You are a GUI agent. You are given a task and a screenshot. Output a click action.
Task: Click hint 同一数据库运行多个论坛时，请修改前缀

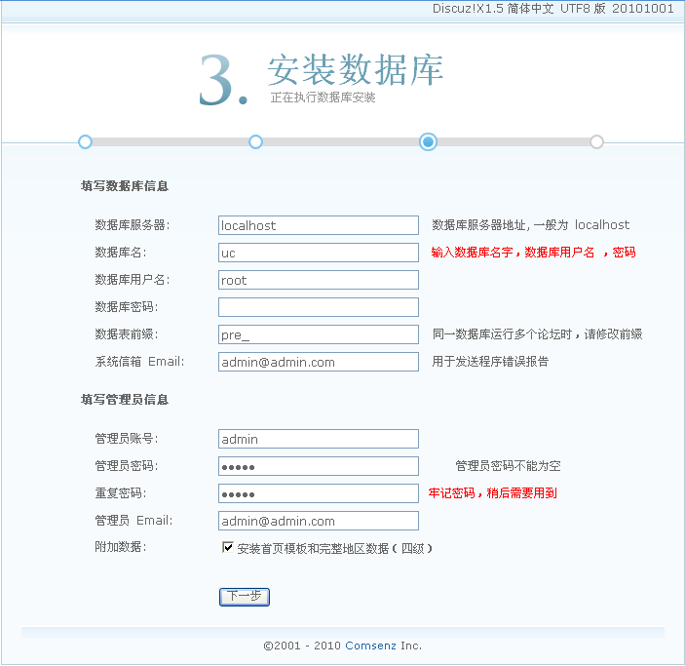click(x=537, y=334)
